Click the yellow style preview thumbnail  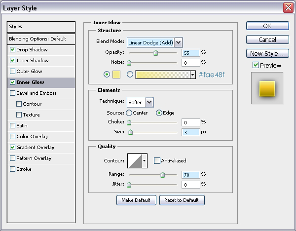pyautogui.click(x=266, y=88)
